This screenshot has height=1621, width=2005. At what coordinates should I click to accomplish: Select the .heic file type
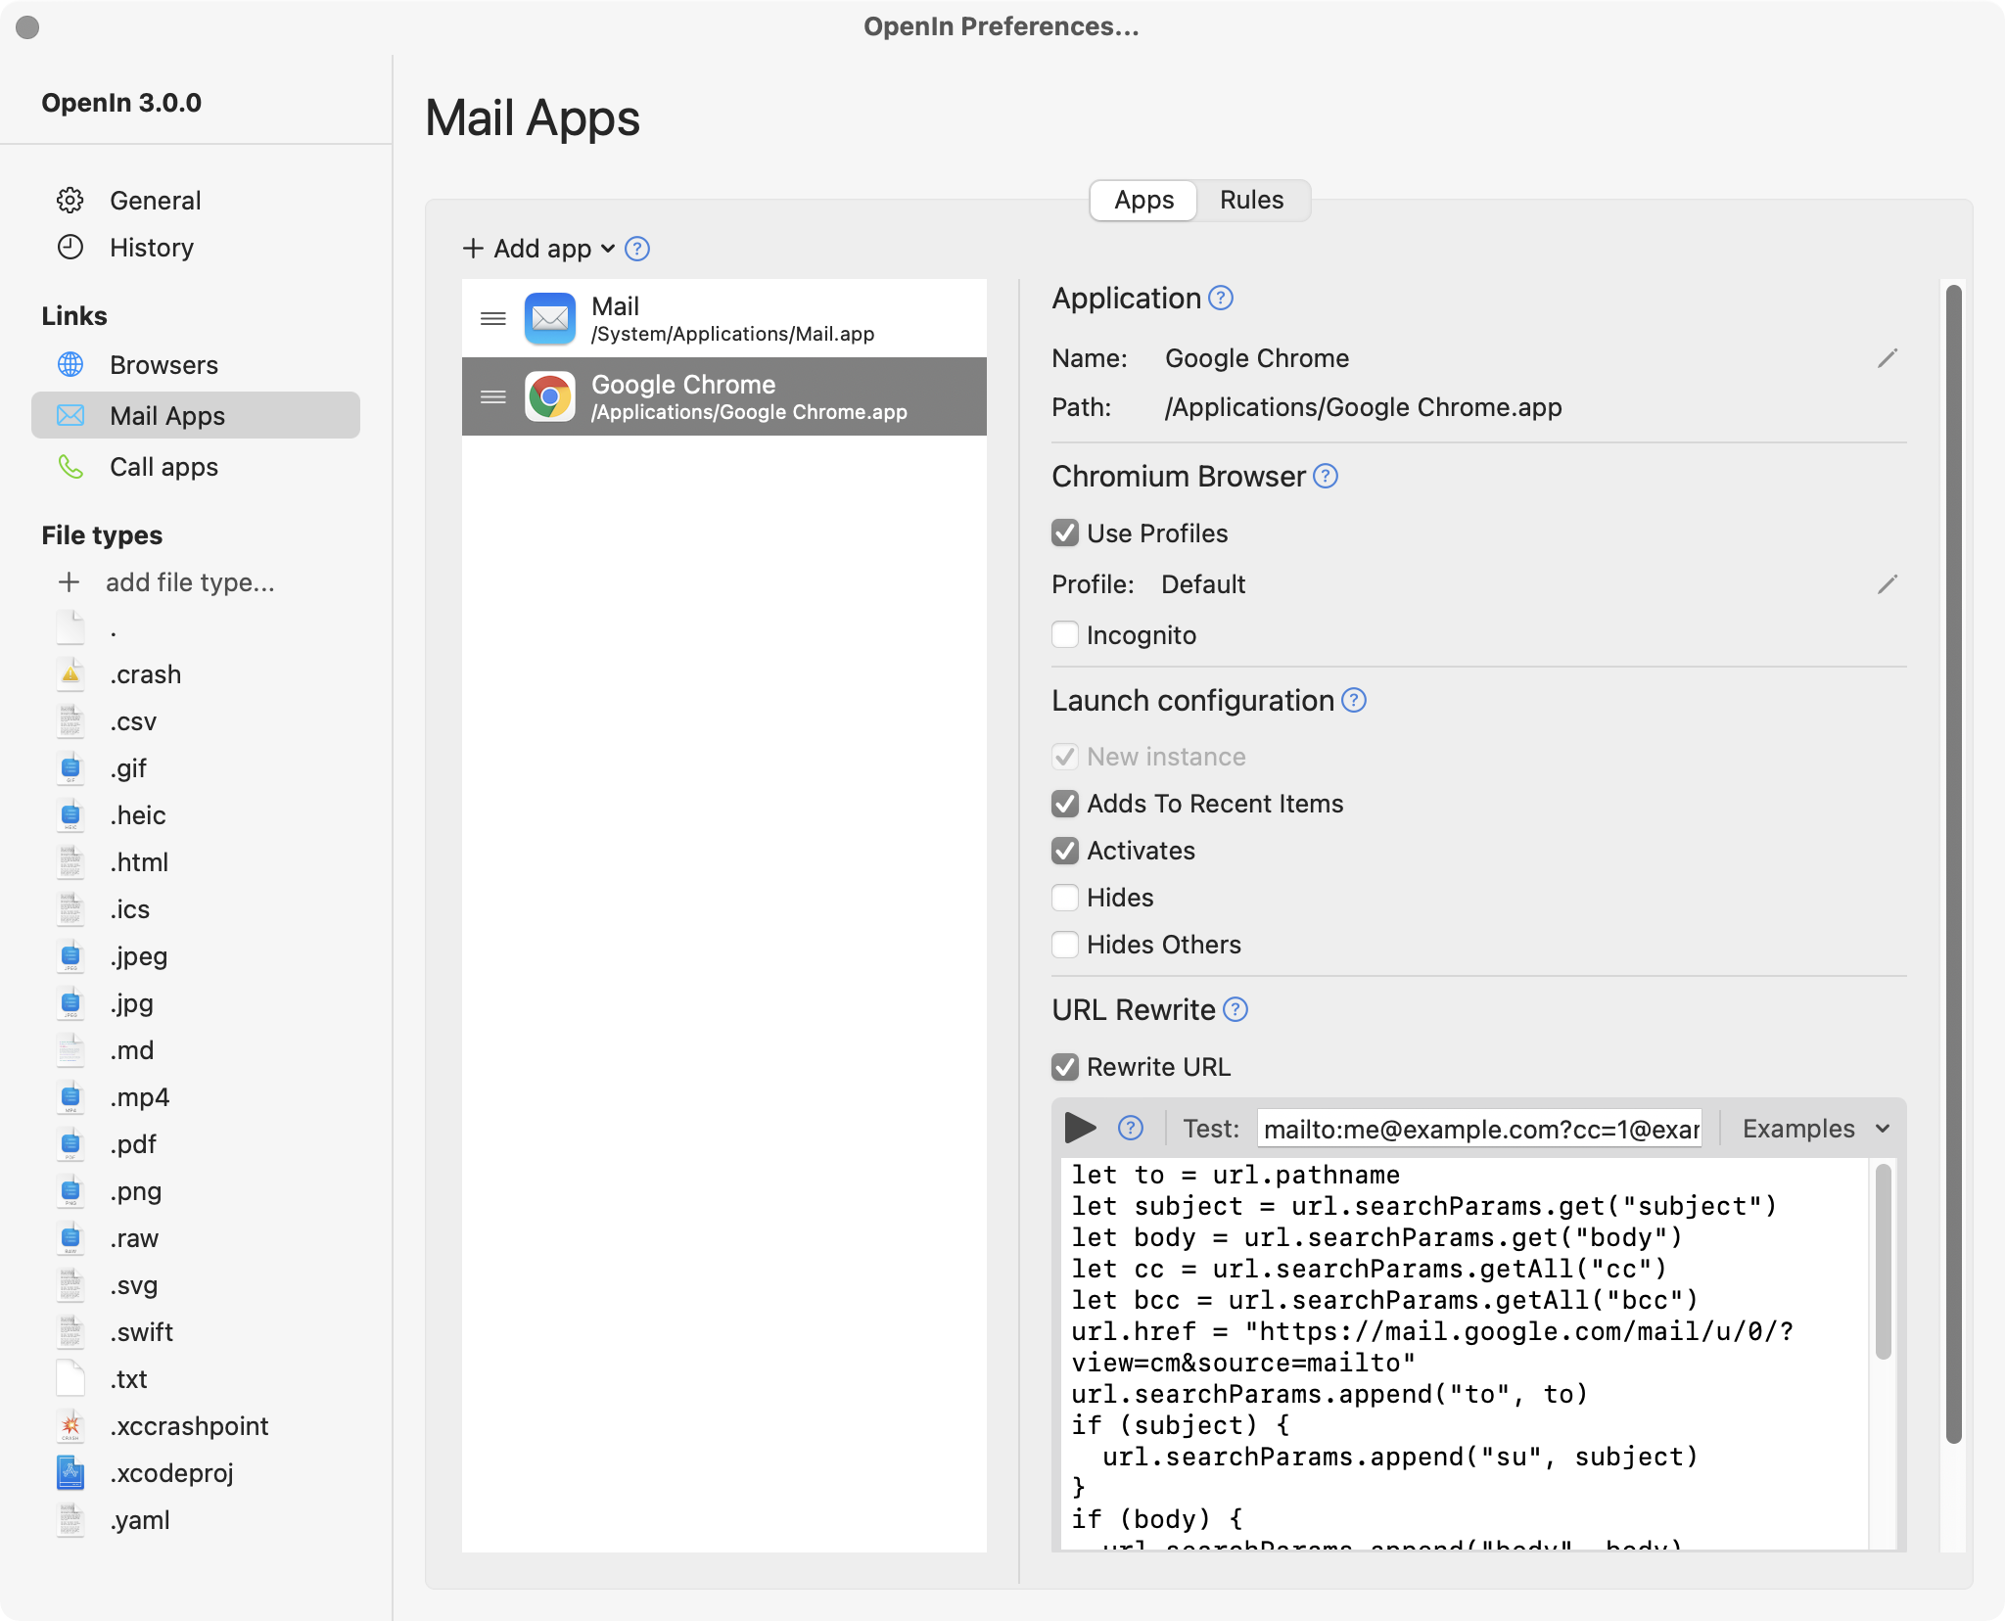[x=137, y=815]
